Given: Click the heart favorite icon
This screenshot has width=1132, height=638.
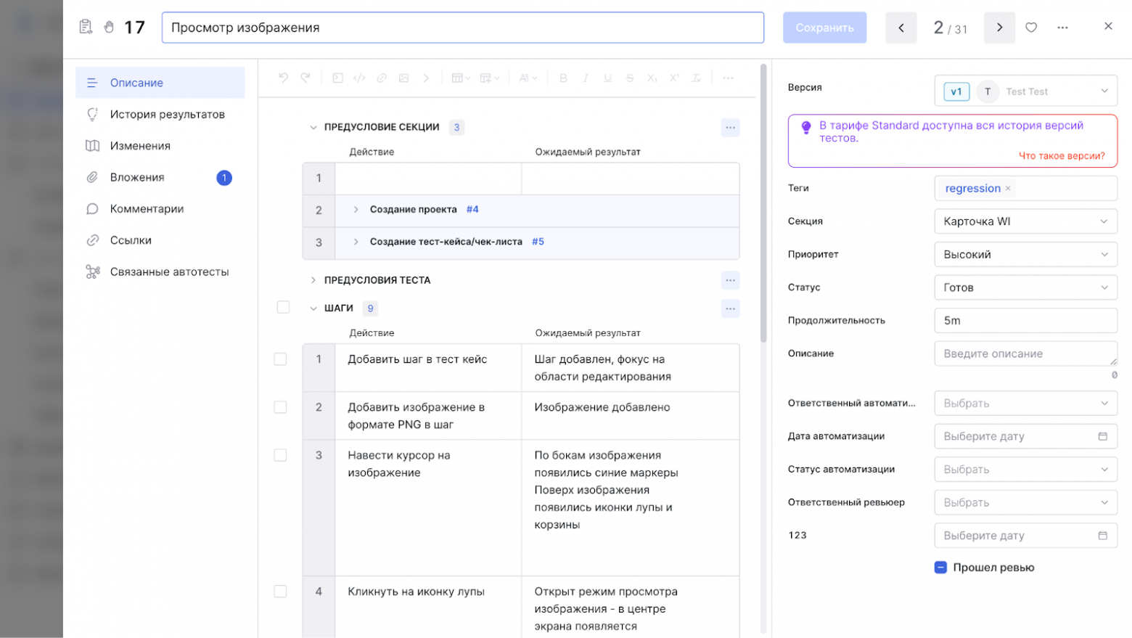Looking at the screenshot, I should tap(1030, 28).
